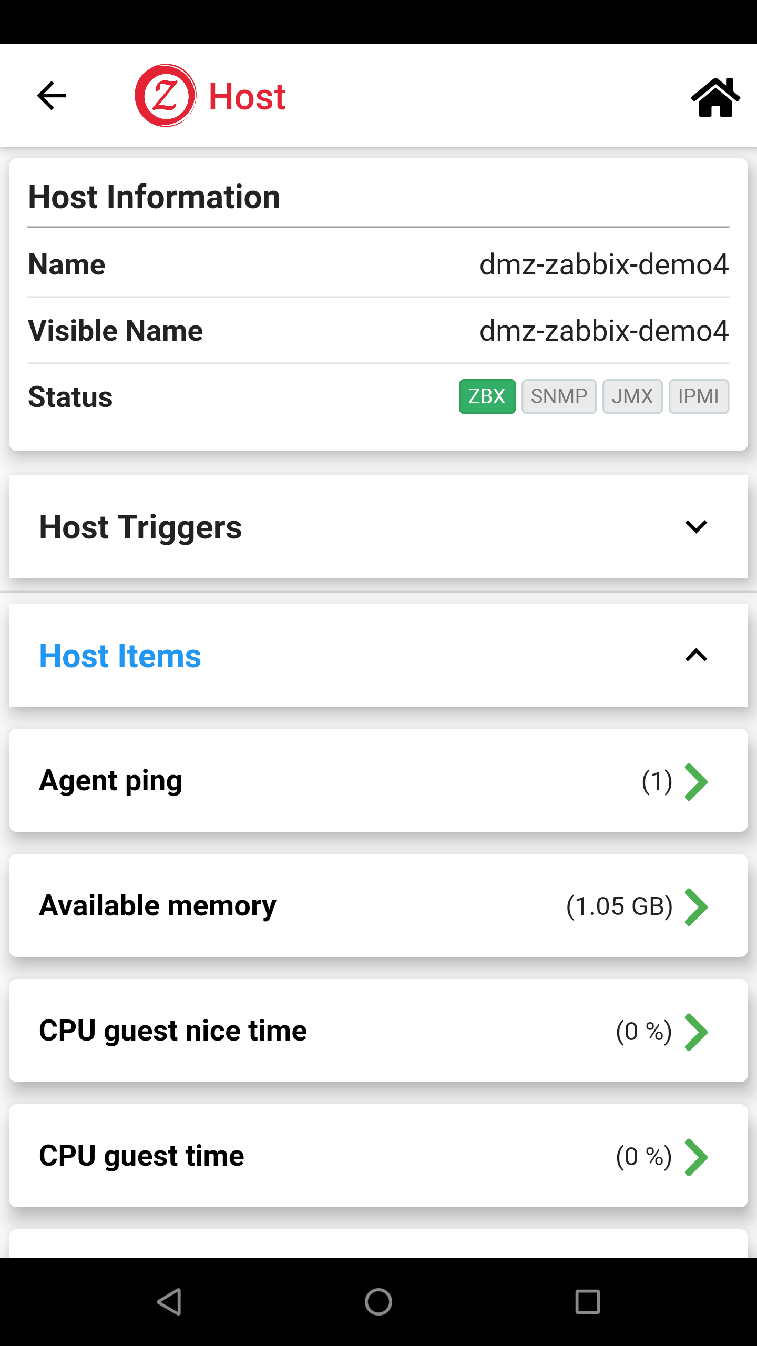Tap the Host Items section title
This screenshot has height=1346, width=757.
(120, 656)
